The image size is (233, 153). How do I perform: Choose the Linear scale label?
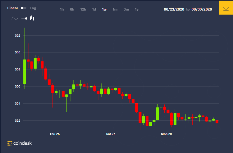pyautogui.click(x=13, y=8)
